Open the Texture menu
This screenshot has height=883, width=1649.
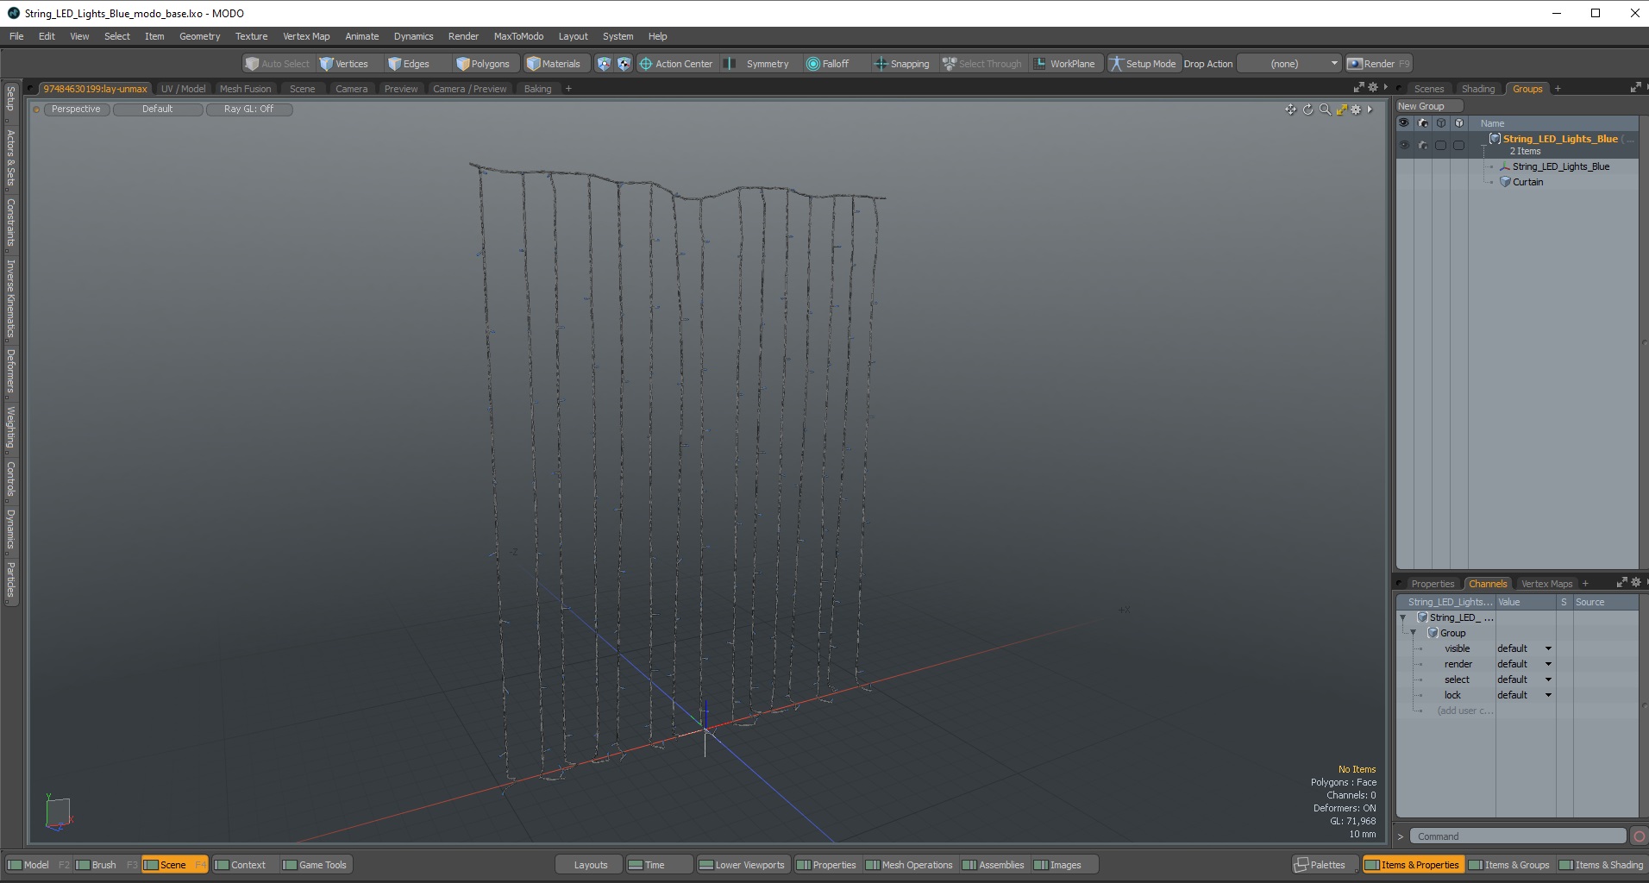pos(251,36)
